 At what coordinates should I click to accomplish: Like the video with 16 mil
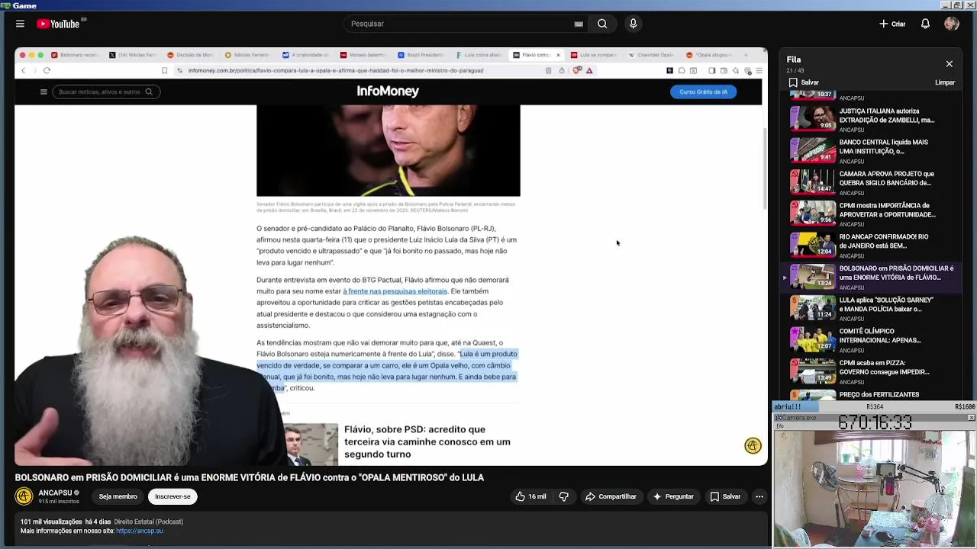(530, 496)
